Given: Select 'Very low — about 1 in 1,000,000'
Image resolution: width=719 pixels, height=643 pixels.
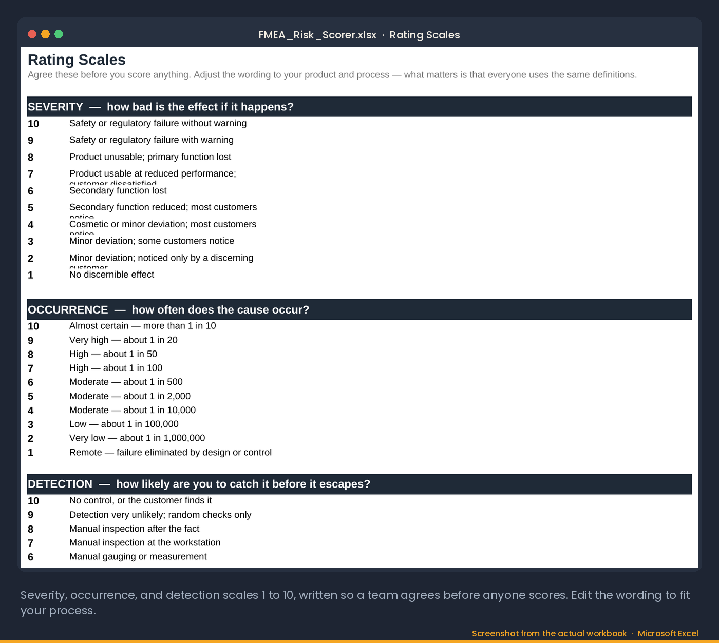Looking at the screenshot, I should pos(137,438).
